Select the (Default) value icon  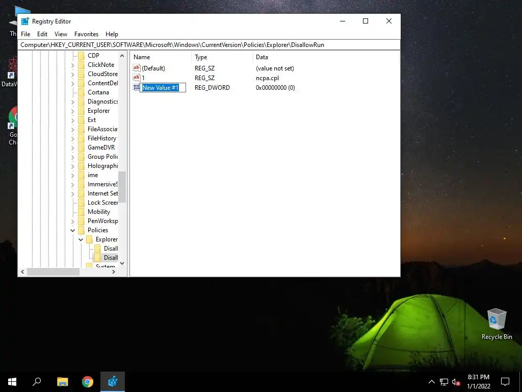pyautogui.click(x=137, y=68)
